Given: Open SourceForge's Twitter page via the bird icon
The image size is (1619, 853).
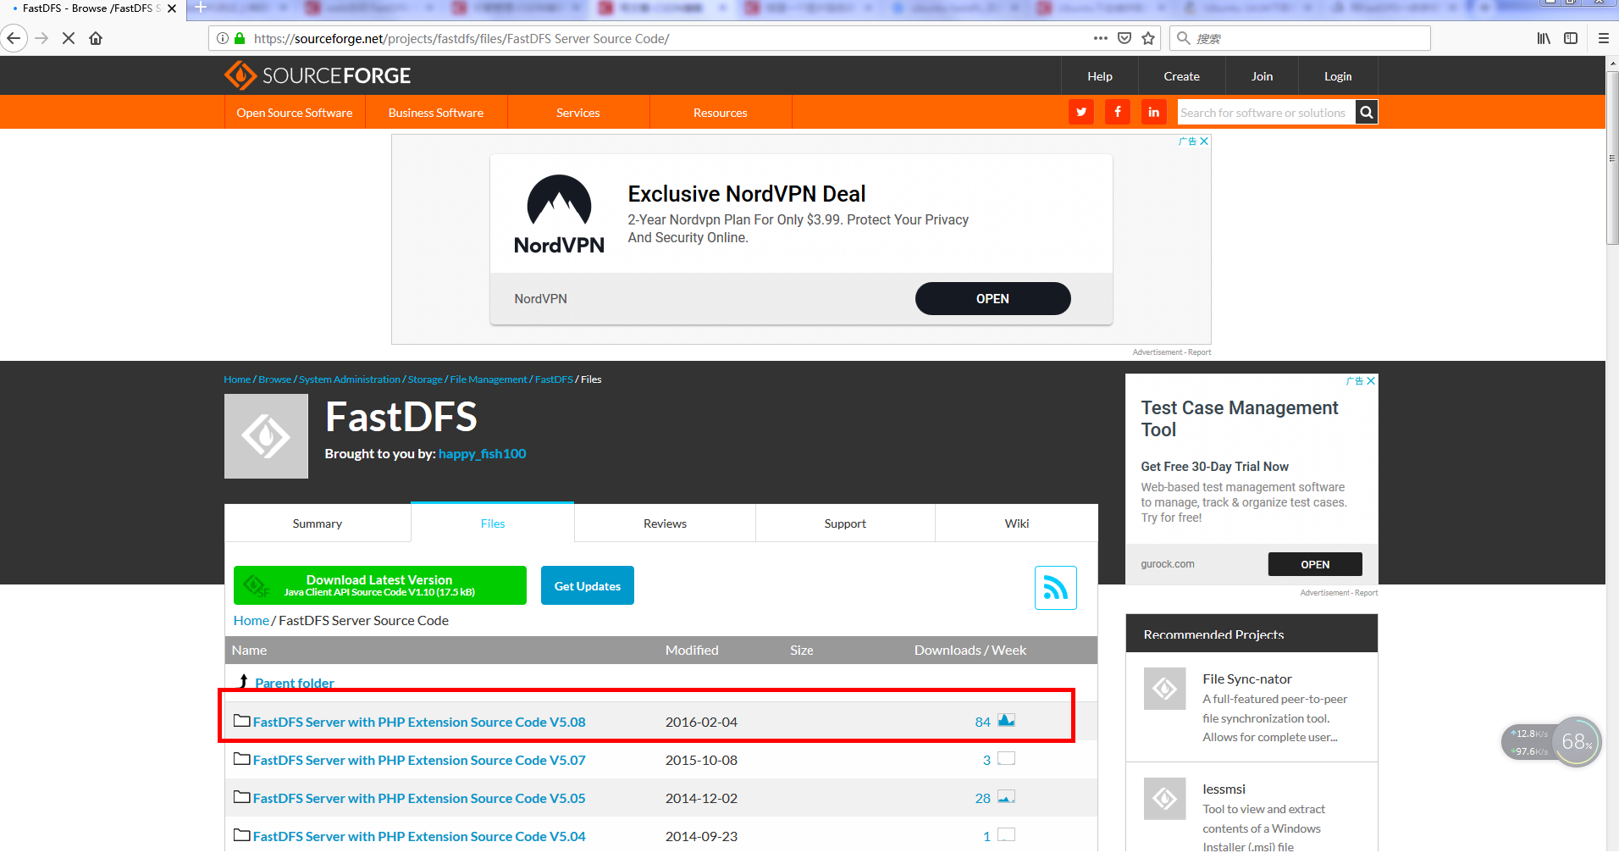Looking at the screenshot, I should (x=1080, y=112).
